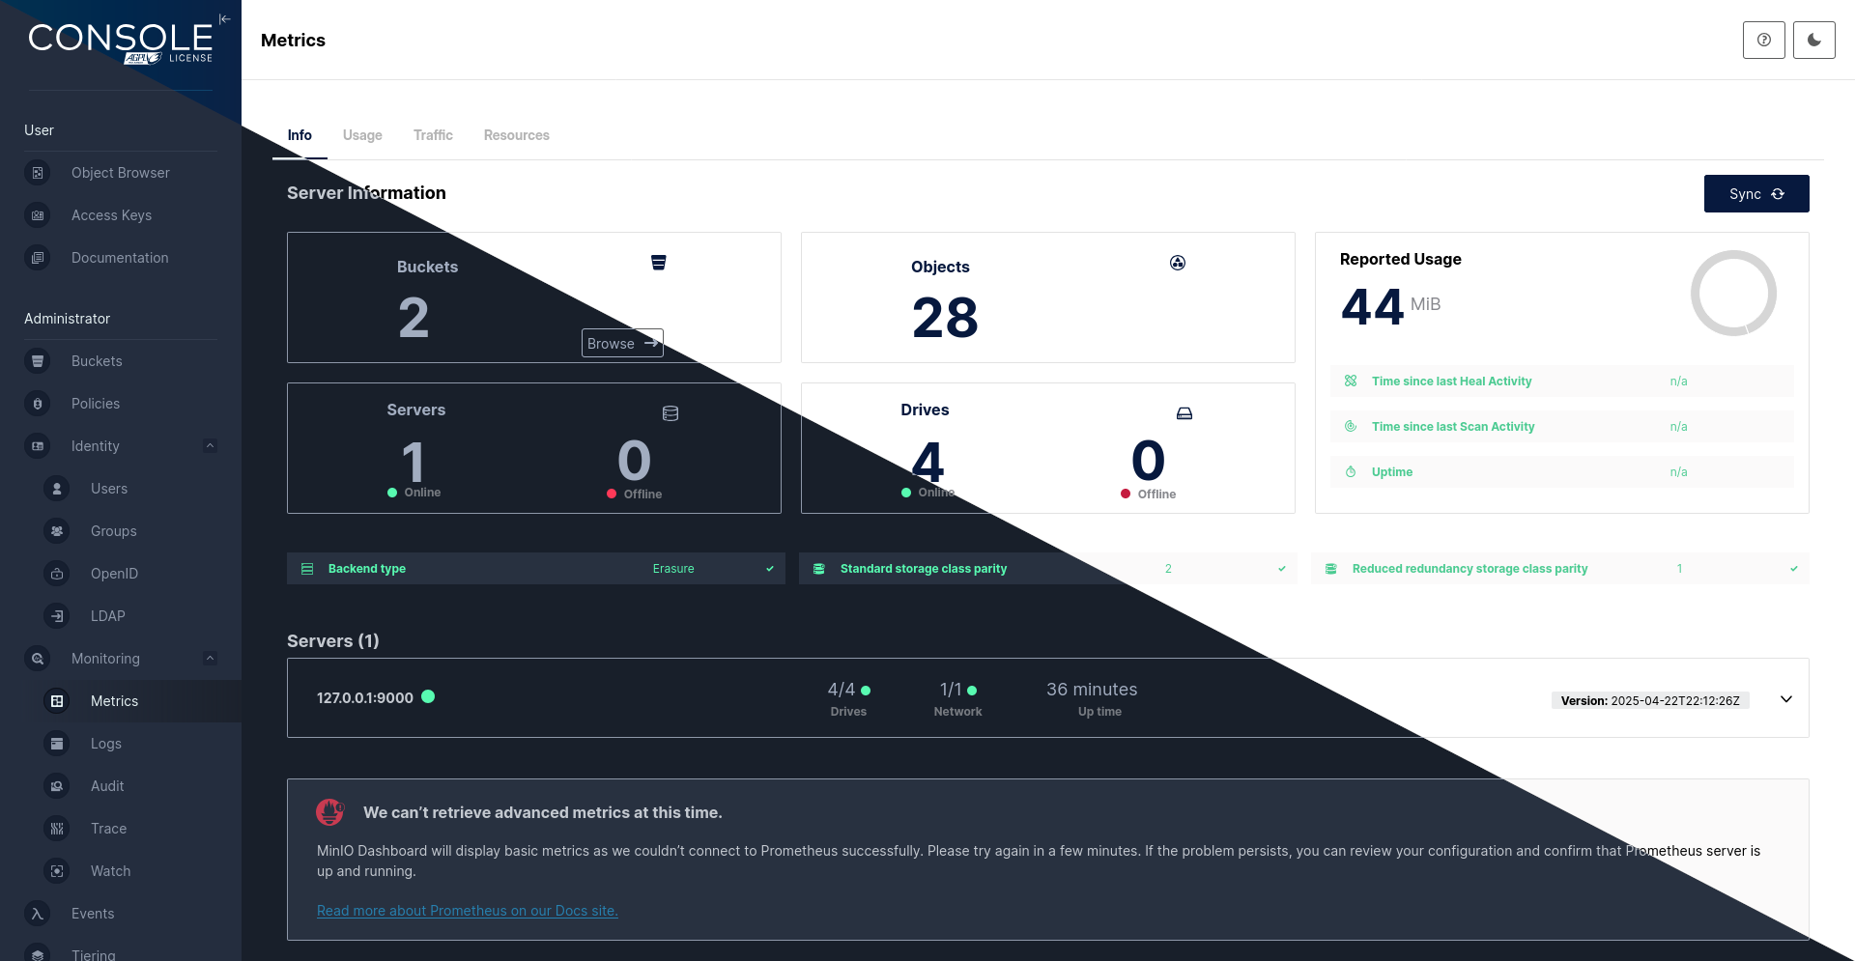Collapse the Monitoring menu section
Image resolution: width=1855 pixels, height=961 pixels.
pos(210,659)
